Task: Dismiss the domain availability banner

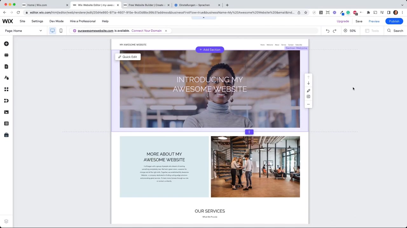Action: [166, 31]
